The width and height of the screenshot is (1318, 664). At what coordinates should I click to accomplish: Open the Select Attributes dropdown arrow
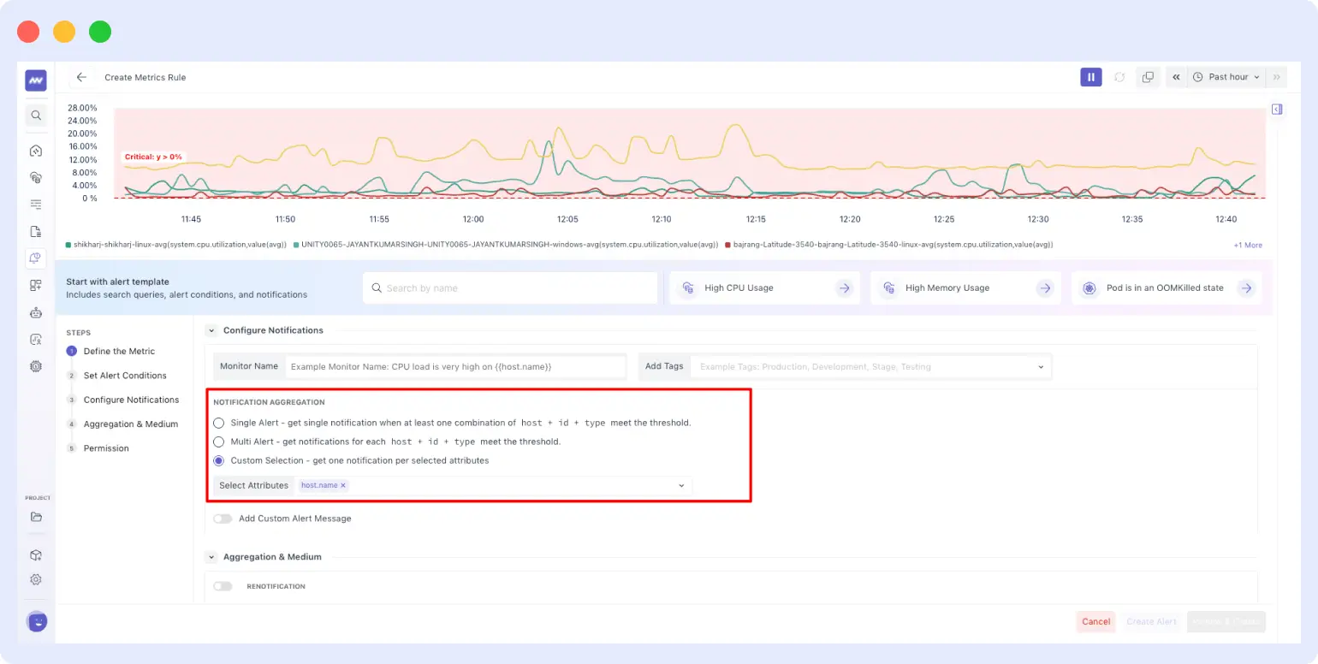tap(682, 486)
